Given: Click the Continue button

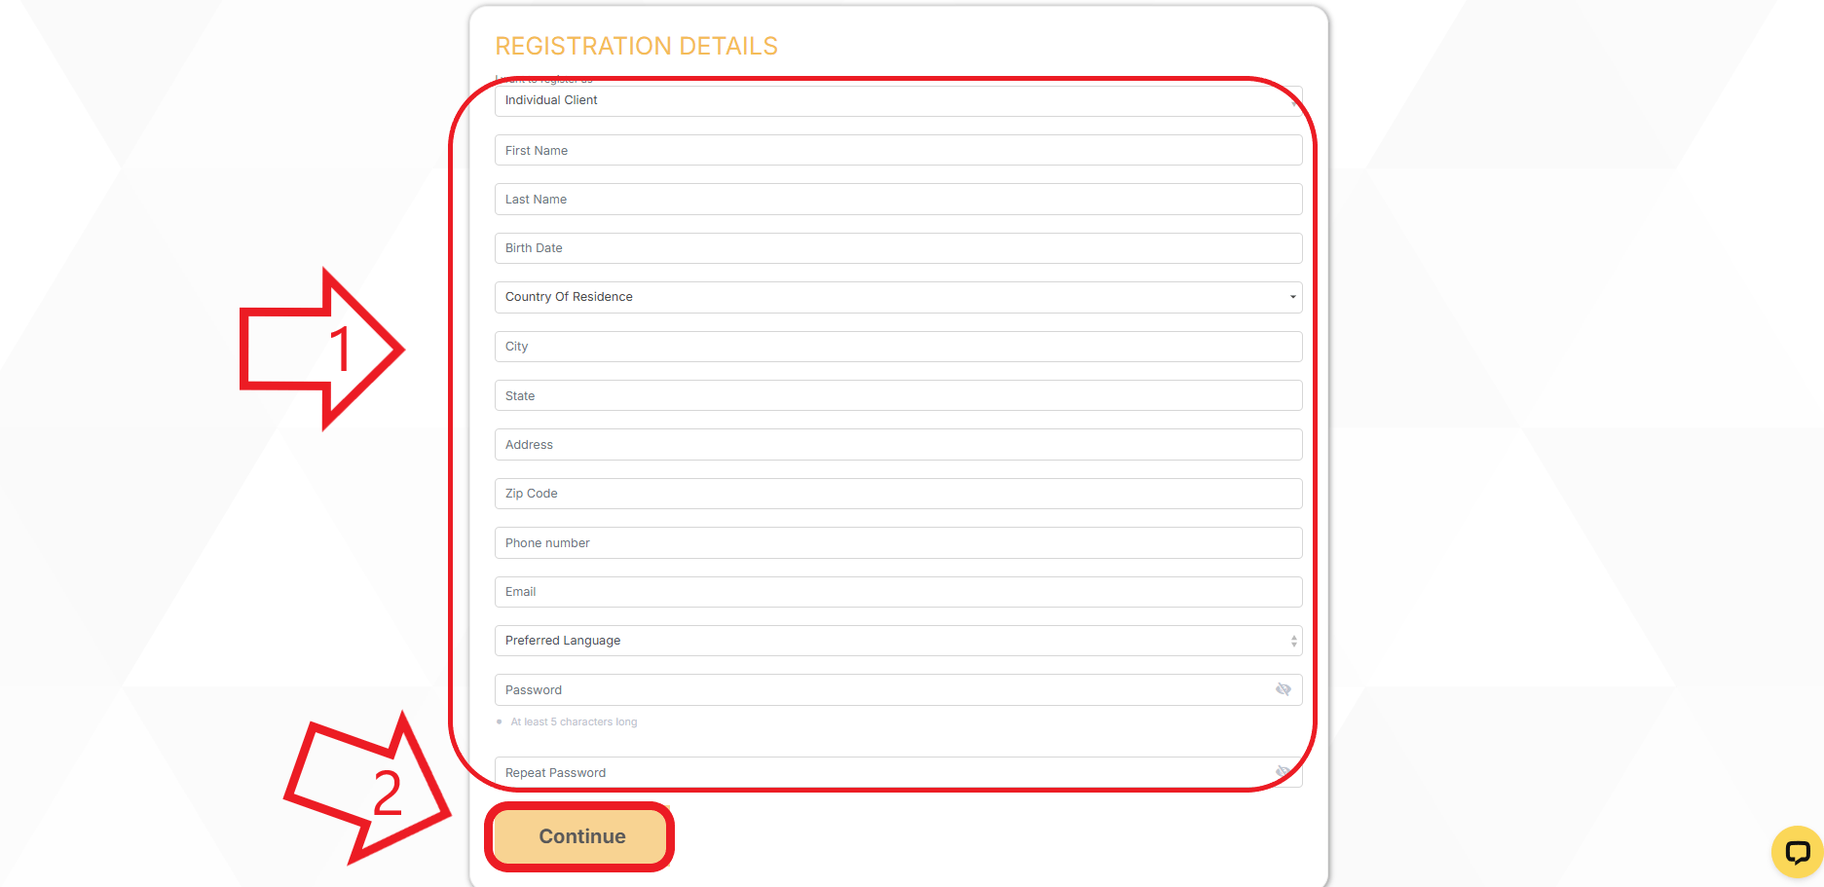Looking at the screenshot, I should (581, 836).
